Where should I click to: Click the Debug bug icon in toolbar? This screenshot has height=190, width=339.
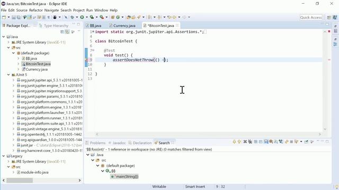72,17
